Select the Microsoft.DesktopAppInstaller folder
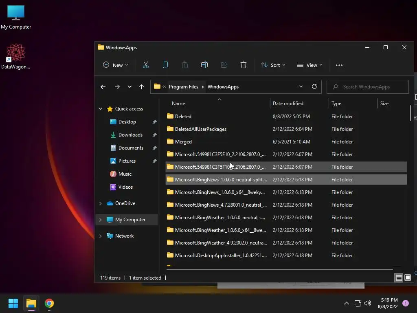Screen dimensions: 417x313 click(x=286, y=256)
